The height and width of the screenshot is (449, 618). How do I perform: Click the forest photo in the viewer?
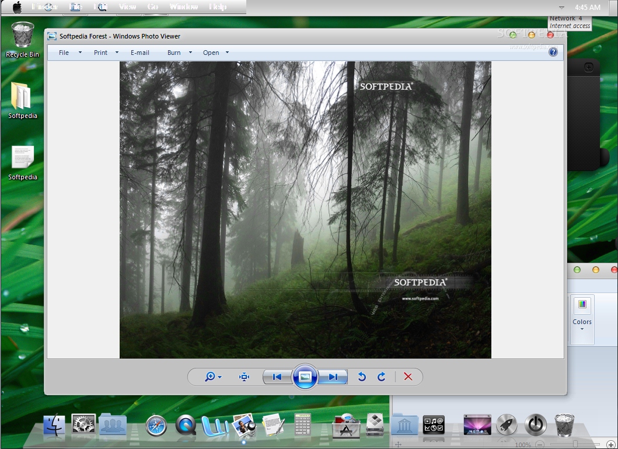click(x=305, y=210)
